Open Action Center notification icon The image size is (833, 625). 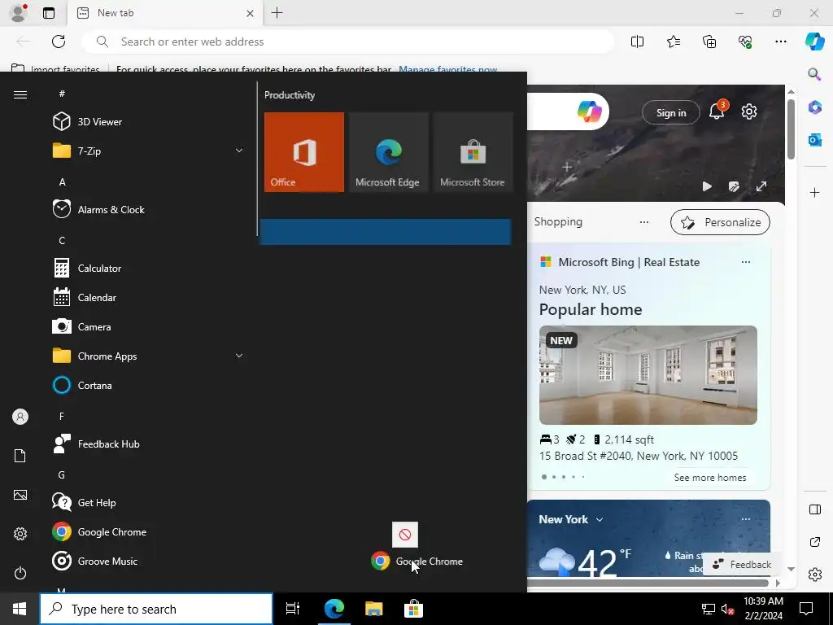(x=806, y=609)
